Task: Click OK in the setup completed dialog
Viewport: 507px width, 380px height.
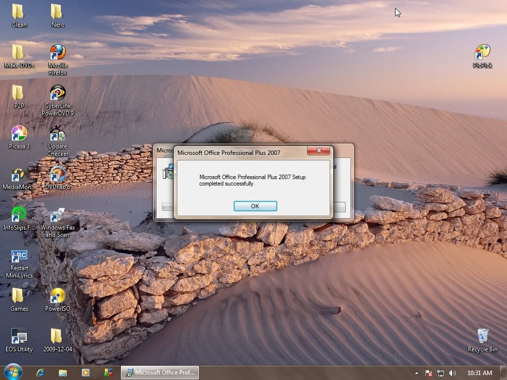Action: (255, 206)
